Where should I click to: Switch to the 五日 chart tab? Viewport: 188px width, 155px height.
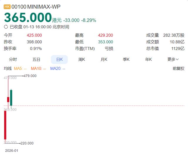[36, 59]
